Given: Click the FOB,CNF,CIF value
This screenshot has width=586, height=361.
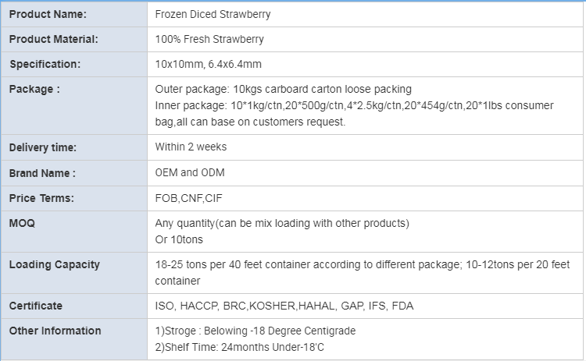Looking at the screenshot, I should (189, 198).
